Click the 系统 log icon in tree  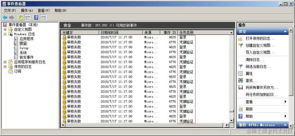pos(16,53)
